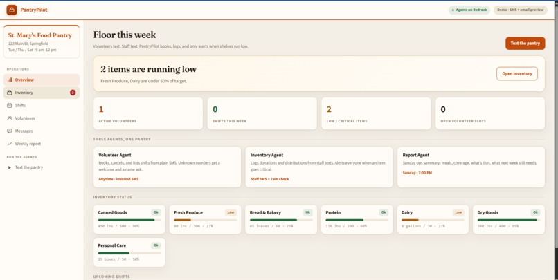558x280 pixels.
Task: Click the St. Mary's Food Pantry title
Action: coord(40,35)
